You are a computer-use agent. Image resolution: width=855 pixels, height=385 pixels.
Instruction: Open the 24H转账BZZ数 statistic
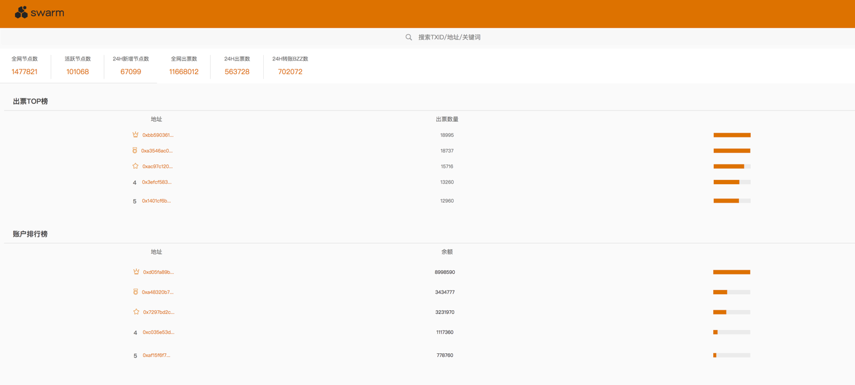pos(290,66)
